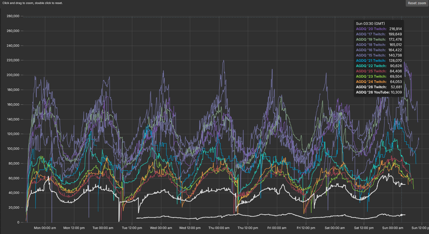Click the AGDQ '17 Twitch tooltip row
Screen dimensions: 429x234
(379, 34)
